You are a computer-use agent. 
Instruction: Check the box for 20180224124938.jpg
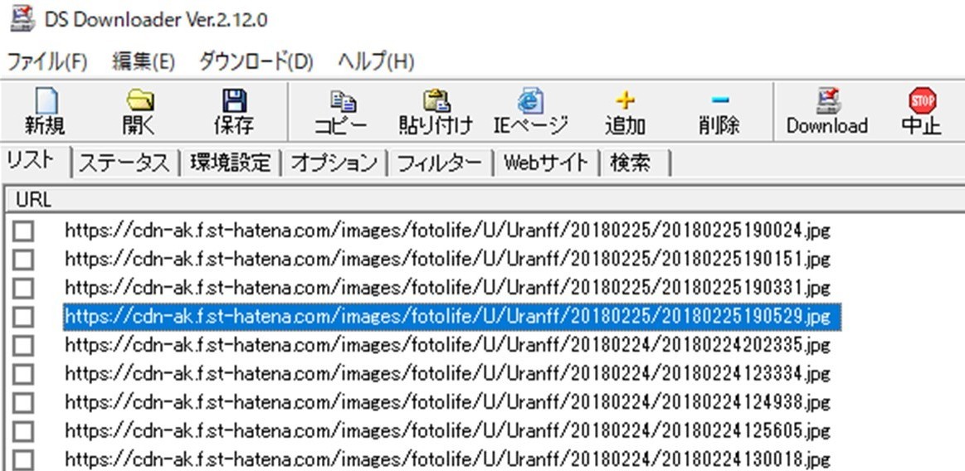click(23, 402)
